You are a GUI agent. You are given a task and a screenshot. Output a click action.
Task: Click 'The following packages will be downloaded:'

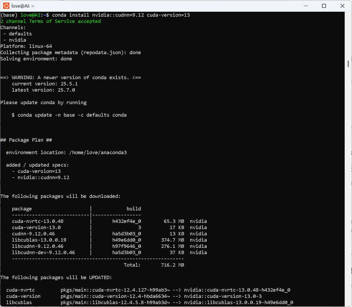[61, 196]
